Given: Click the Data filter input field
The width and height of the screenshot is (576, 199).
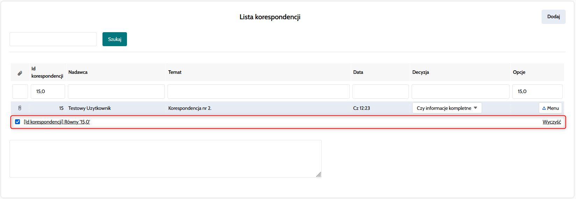Looking at the screenshot, I should click(x=381, y=92).
